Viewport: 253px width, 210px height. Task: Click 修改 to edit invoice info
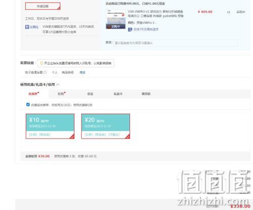(82, 72)
